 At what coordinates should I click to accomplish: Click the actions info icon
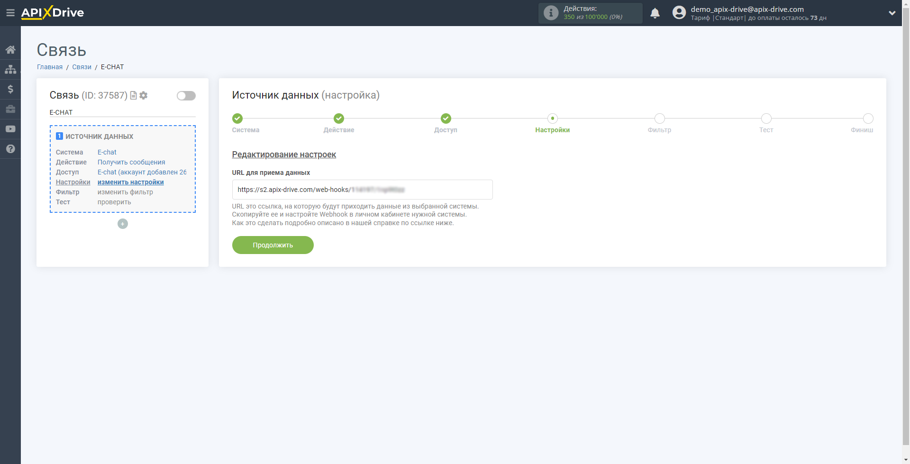[551, 13]
